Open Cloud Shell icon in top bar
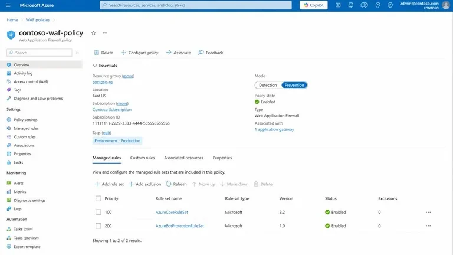453x255 pixels. click(338, 5)
